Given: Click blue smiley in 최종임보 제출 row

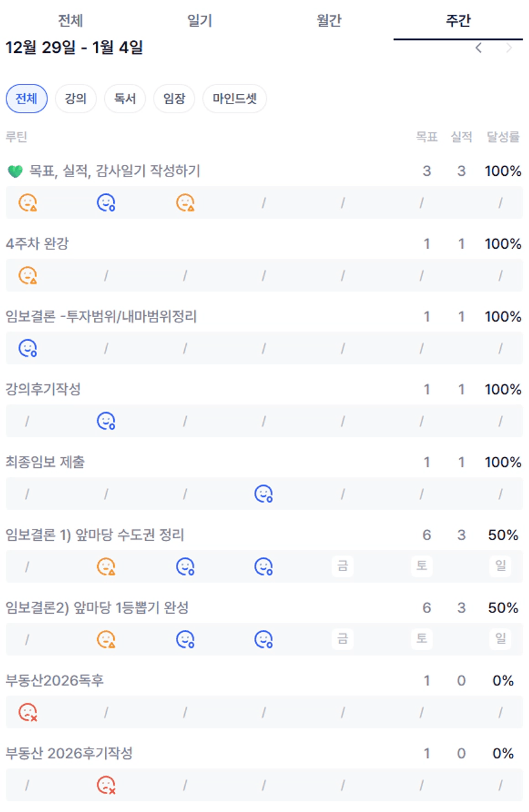Looking at the screenshot, I should [x=264, y=494].
